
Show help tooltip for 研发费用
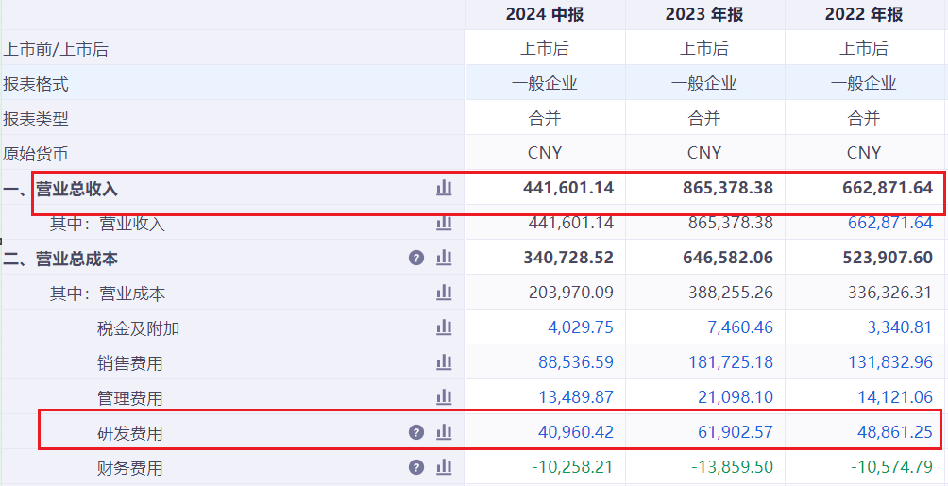tap(416, 433)
